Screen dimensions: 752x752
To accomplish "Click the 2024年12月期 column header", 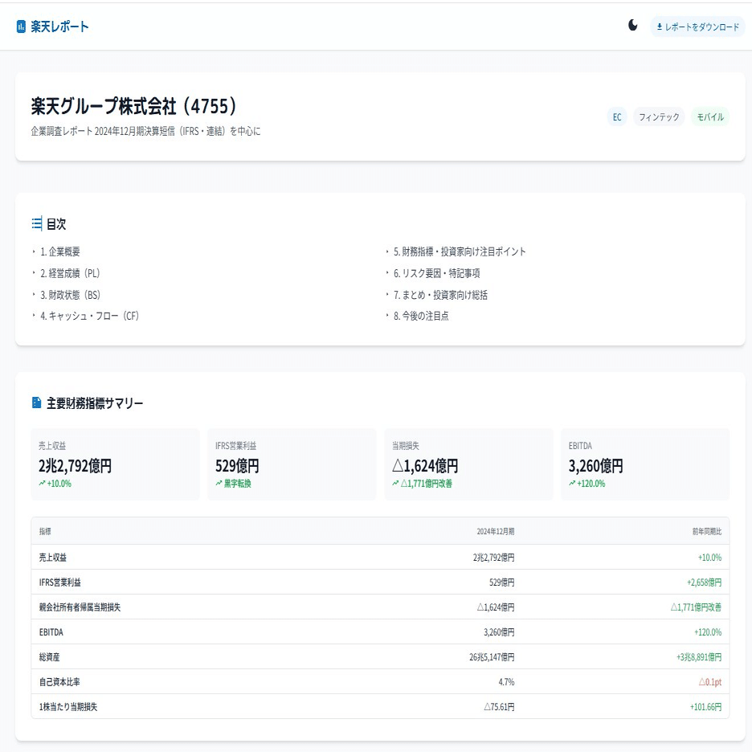I will click(x=496, y=531).
